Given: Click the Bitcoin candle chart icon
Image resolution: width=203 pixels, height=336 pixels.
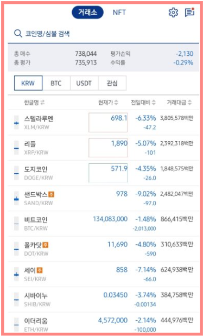Looking at the screenshot, I should (x=16, y=224).
